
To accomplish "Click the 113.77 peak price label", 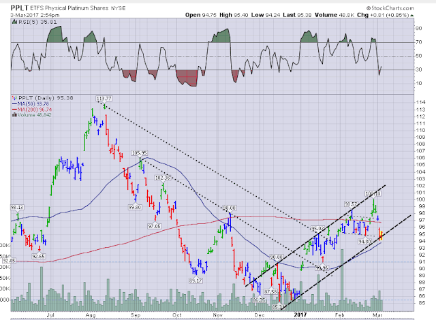I will [x=104, y=98].
